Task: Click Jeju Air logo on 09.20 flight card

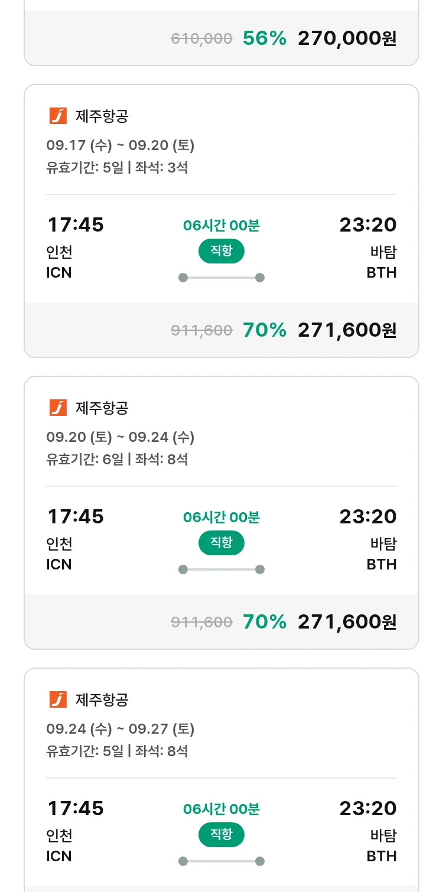Action: pyautogui.click(x=58, y=408)
